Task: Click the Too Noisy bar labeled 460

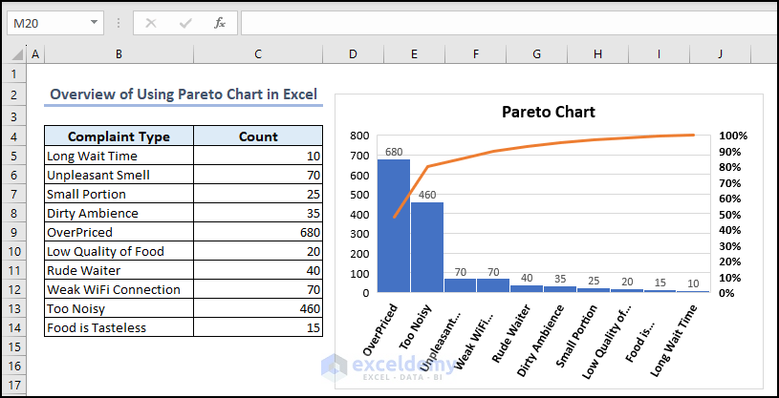Action: [x=427, y=248]
